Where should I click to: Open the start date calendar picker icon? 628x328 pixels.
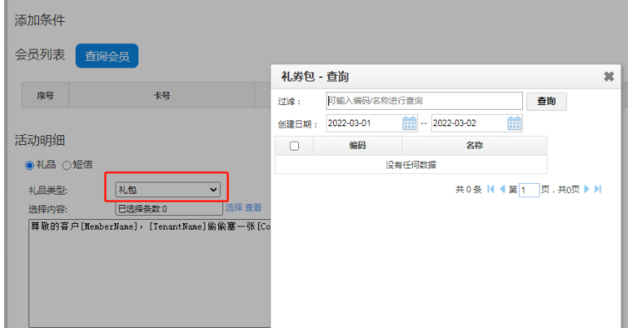coord(409,123)
